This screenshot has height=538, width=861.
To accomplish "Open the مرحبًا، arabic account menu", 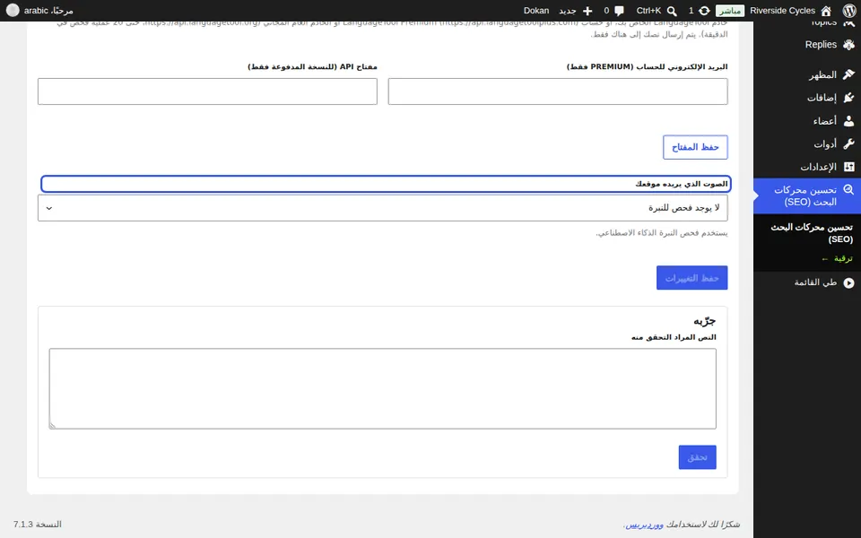I will click(x=48, y=11).
